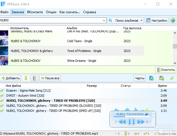The image size is (177, 136).
Task: Select Ecasrev - Sigma Male Song [211] file
Action: click(88, 90)
